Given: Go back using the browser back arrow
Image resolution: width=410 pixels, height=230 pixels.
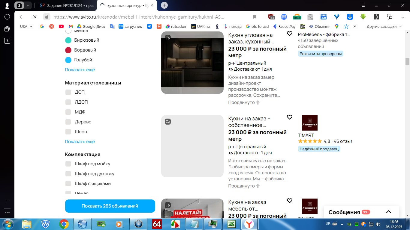Looking at the screenshot, I should pos(21,17).
